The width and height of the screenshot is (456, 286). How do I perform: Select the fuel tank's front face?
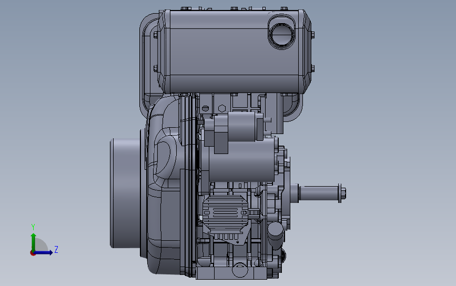(234, 52)
